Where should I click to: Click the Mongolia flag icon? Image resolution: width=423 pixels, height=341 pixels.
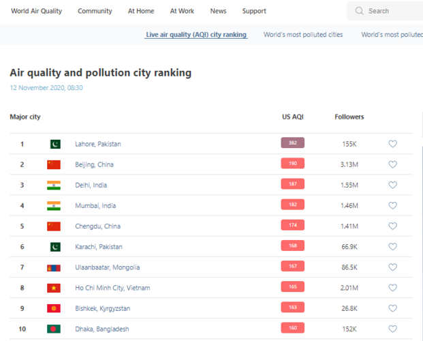pos(54,267)
